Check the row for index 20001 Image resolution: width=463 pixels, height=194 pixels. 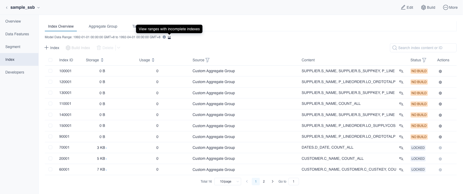tap(50, 158)
